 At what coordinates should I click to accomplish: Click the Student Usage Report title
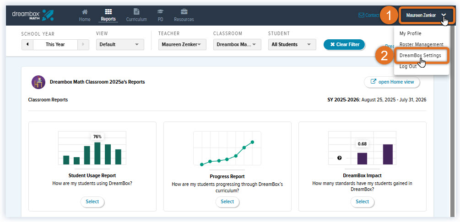(92, 176)
